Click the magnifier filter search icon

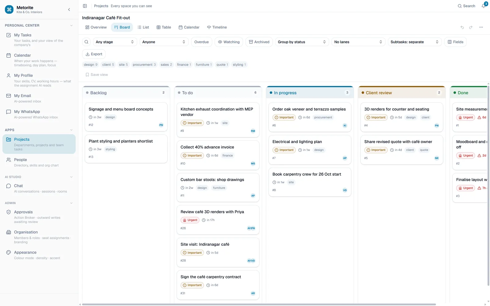pos(86,42)
